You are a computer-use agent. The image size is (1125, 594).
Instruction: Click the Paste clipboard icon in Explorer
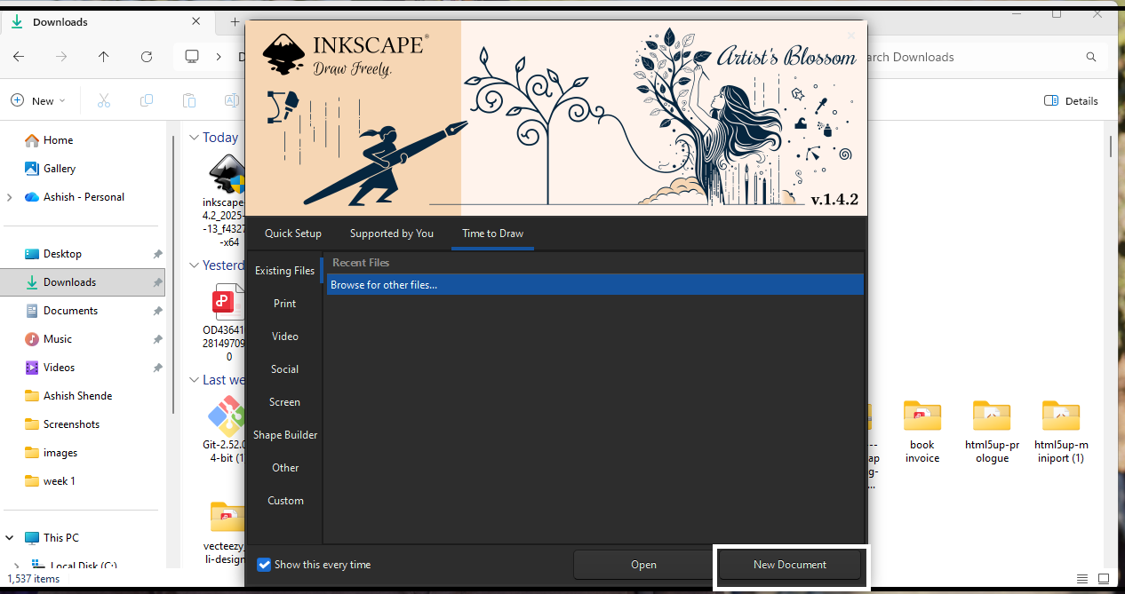[x=189, y=100]
